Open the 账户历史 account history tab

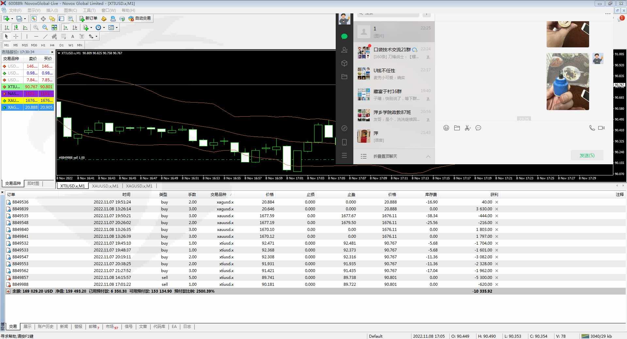click(45, 327)
